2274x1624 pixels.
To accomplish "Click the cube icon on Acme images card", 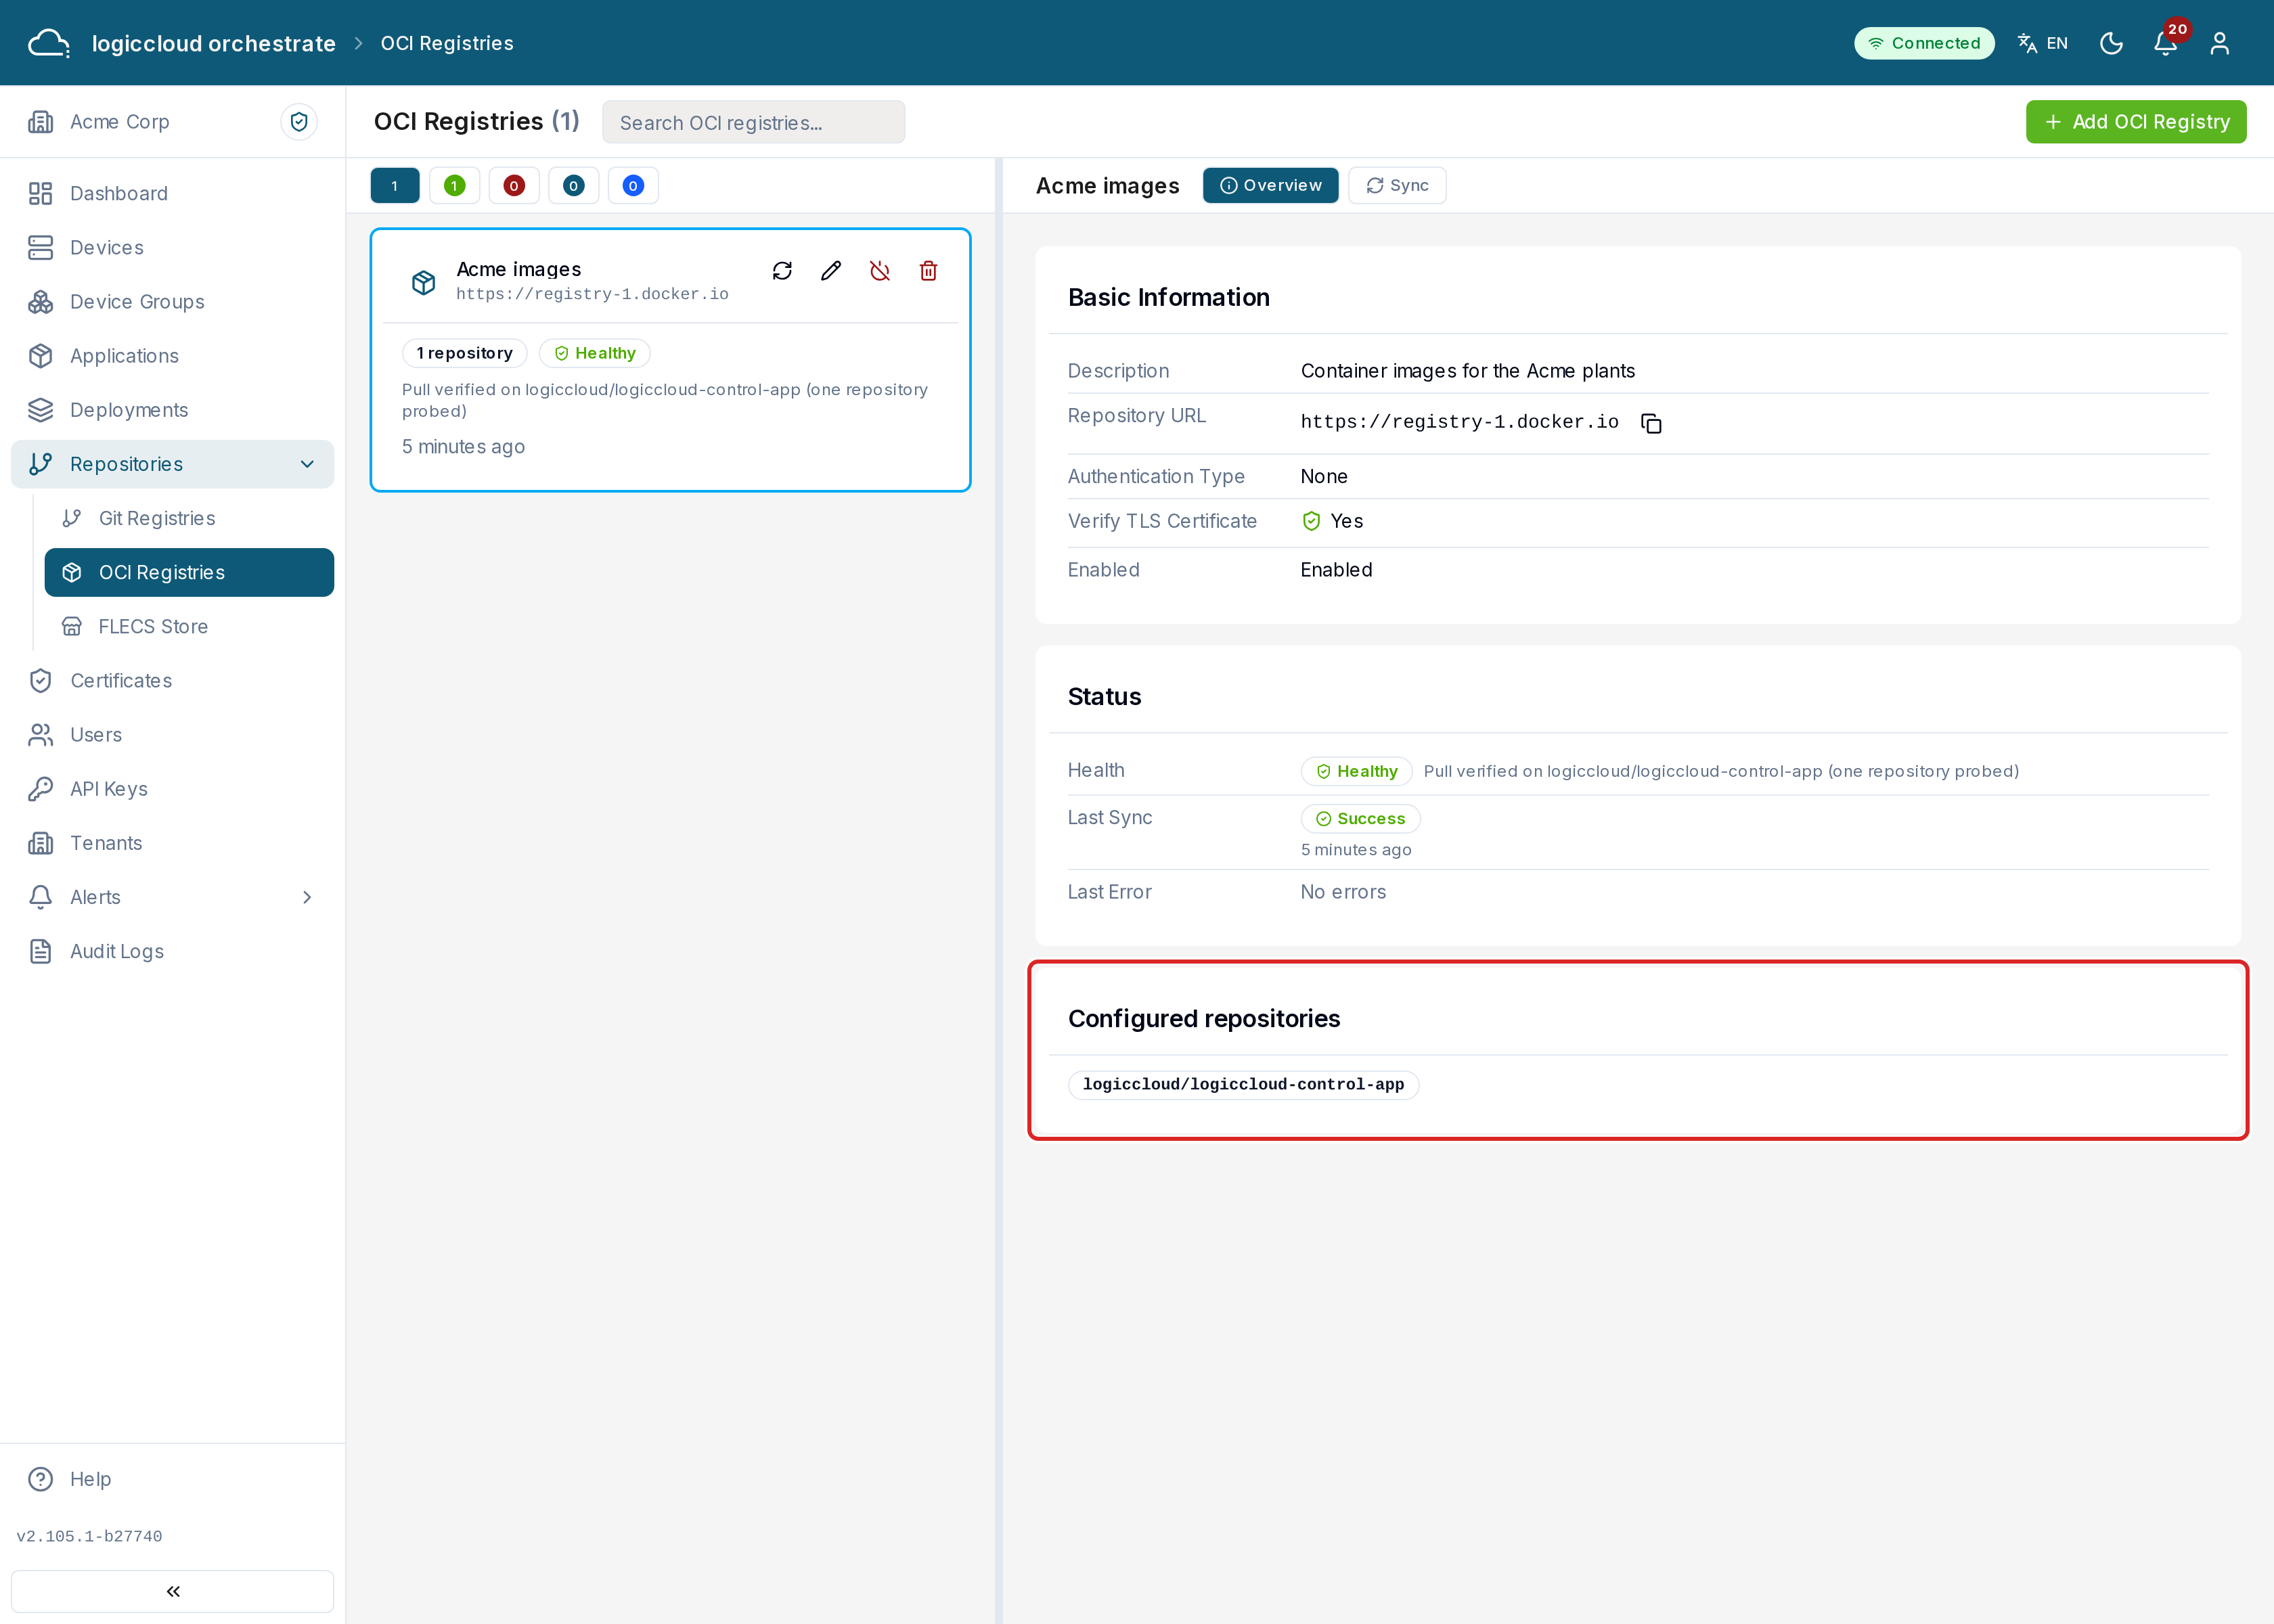I will [424, 282].
